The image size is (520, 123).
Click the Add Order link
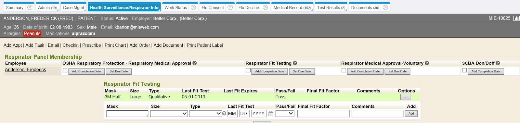point(140,45)
